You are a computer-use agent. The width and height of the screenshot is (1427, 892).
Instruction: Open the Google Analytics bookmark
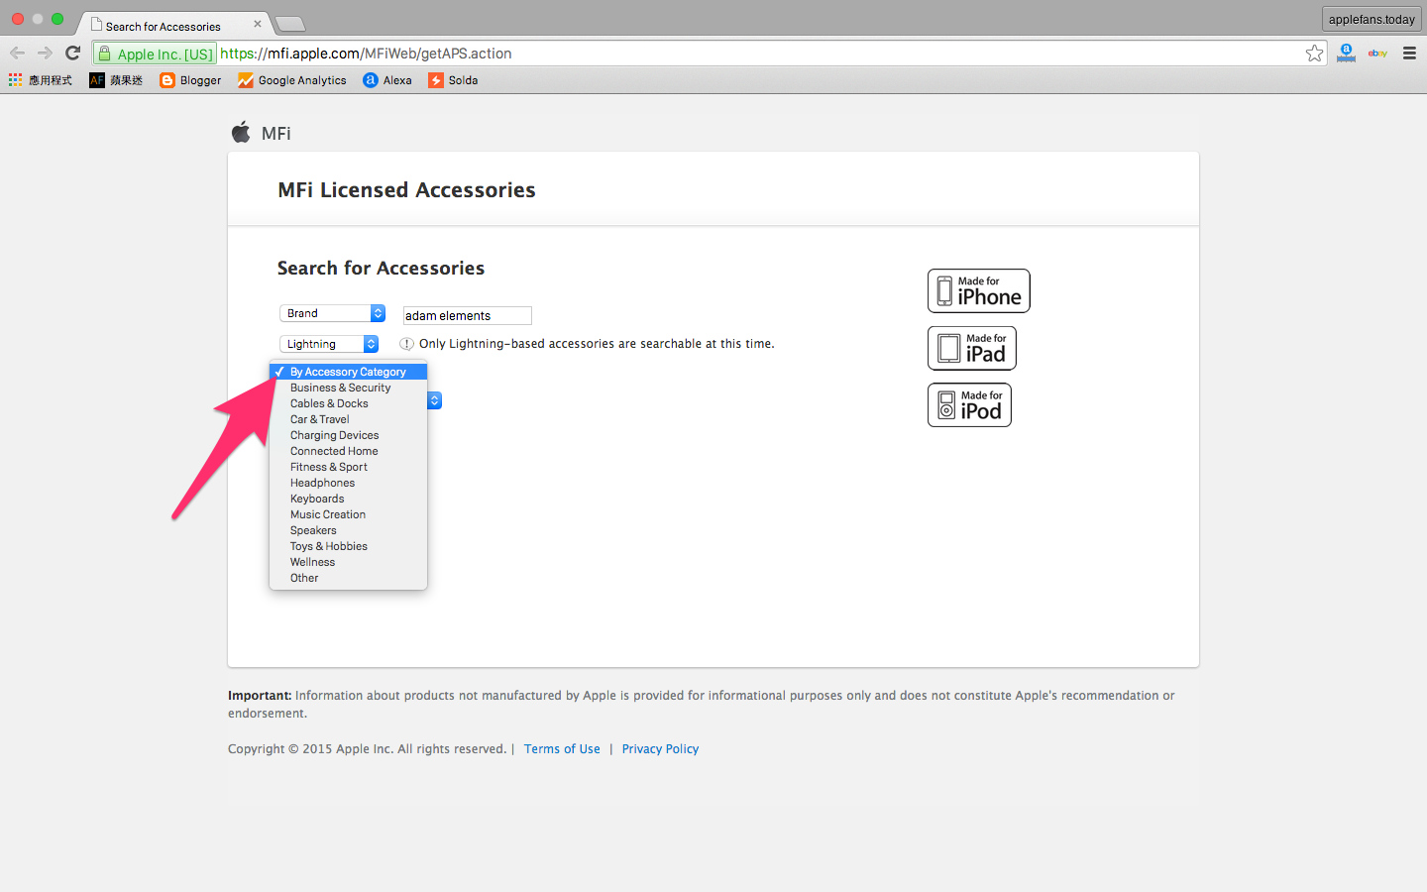click(x=292, y=80)
